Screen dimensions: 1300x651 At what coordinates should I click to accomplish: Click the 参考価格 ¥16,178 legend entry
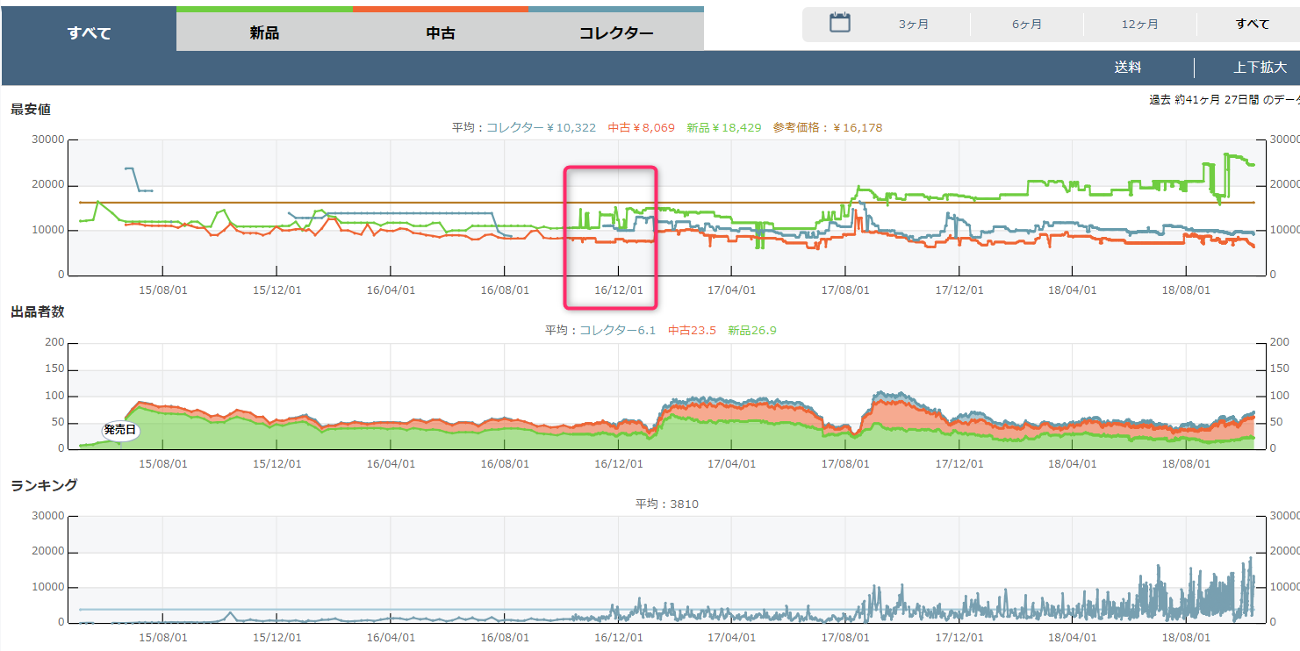[827, 128]
